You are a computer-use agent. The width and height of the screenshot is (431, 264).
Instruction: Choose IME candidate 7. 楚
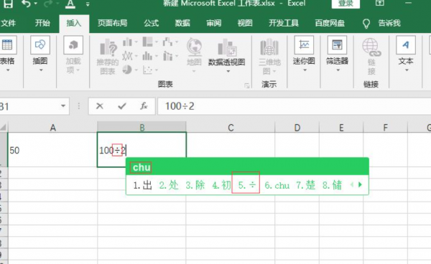[306, 185]
